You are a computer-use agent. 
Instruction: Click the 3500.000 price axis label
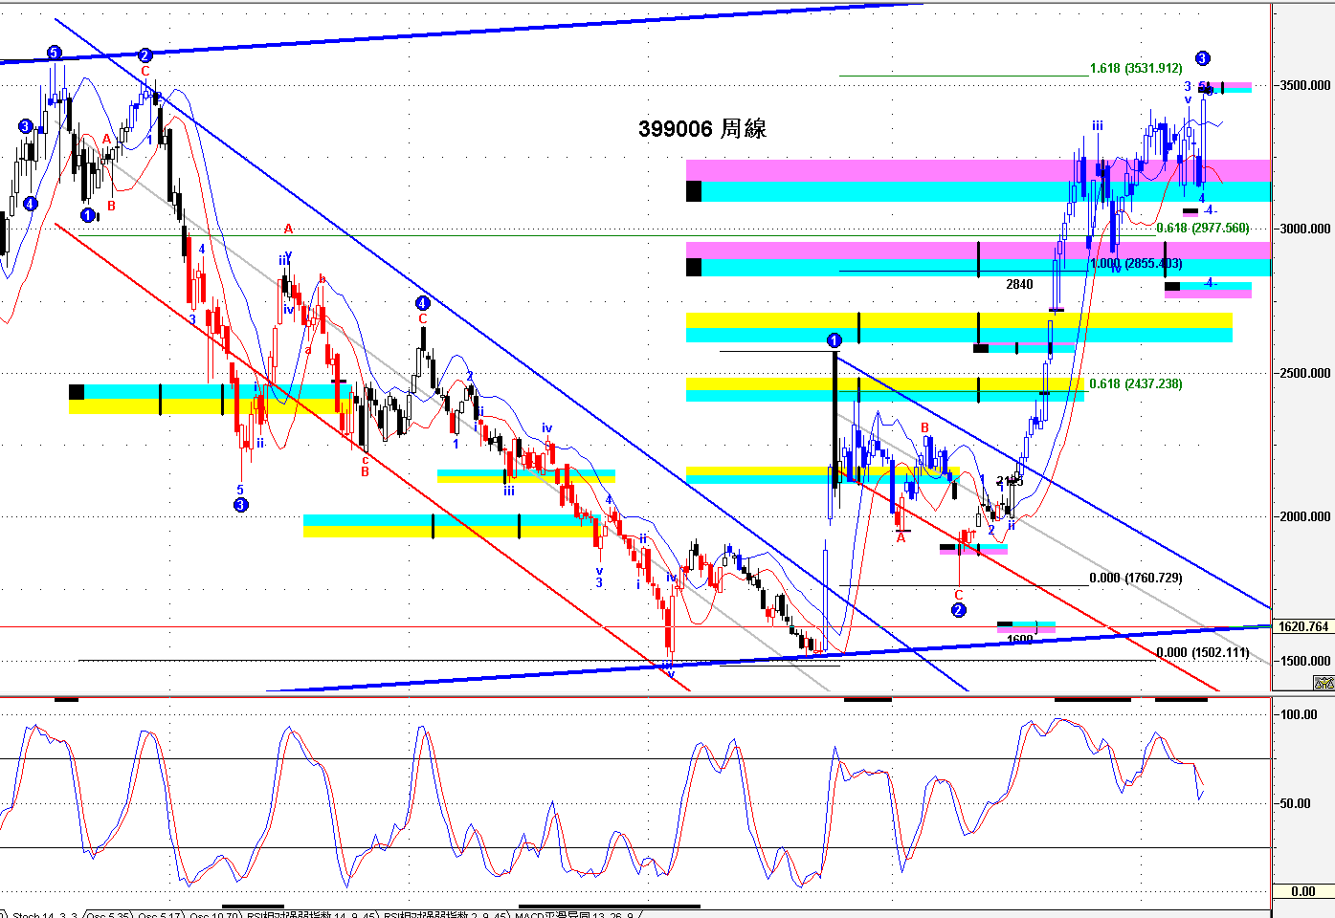point(1305,85)
